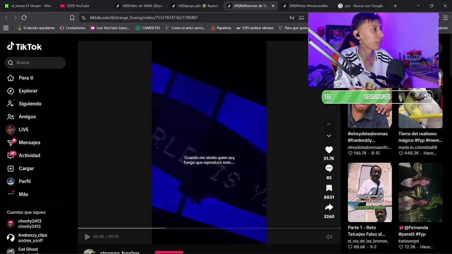The width and height of the screenshot is (452, 254).
Task: Open Papeleria bookmark
Action: tap(221, 28)
